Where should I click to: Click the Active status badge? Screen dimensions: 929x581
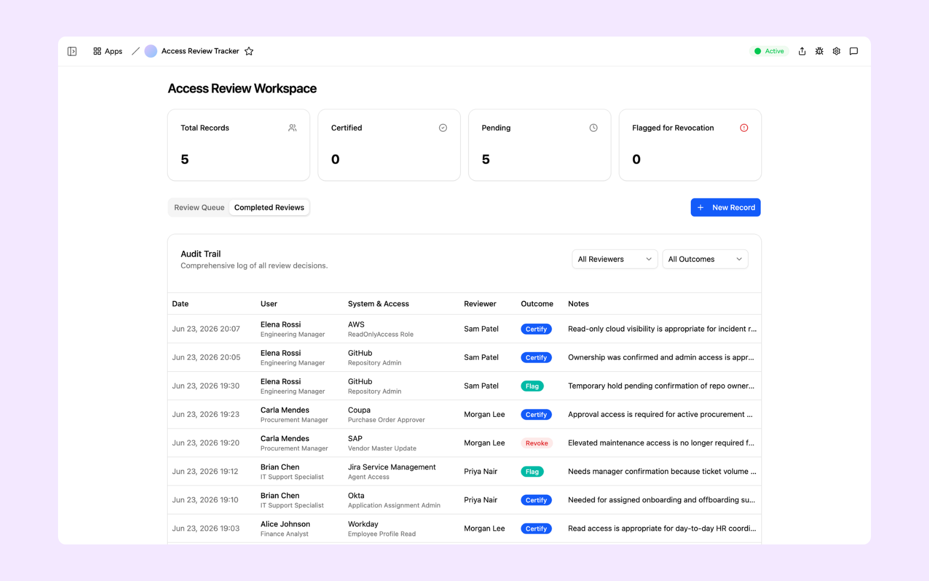point(769,51)
